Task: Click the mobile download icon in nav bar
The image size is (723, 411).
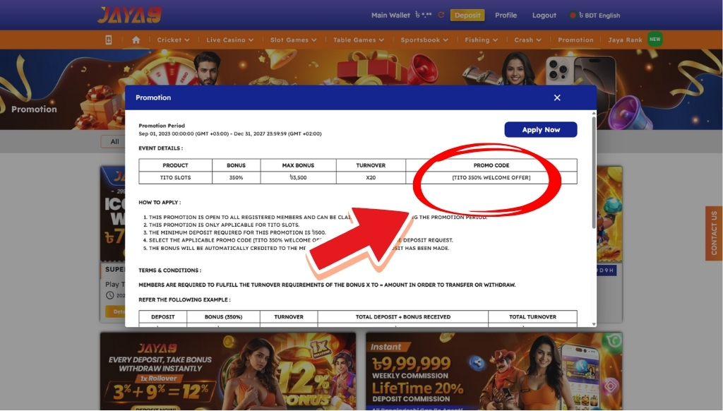Action: pos(108,40)
